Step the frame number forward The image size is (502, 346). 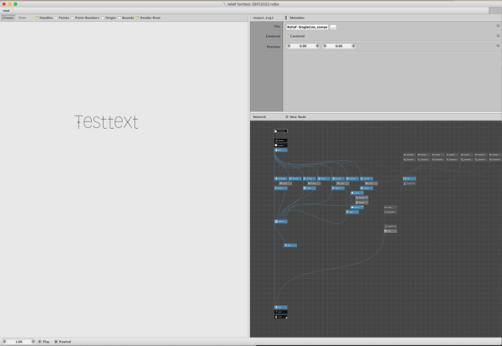click(x=33, y=342)
